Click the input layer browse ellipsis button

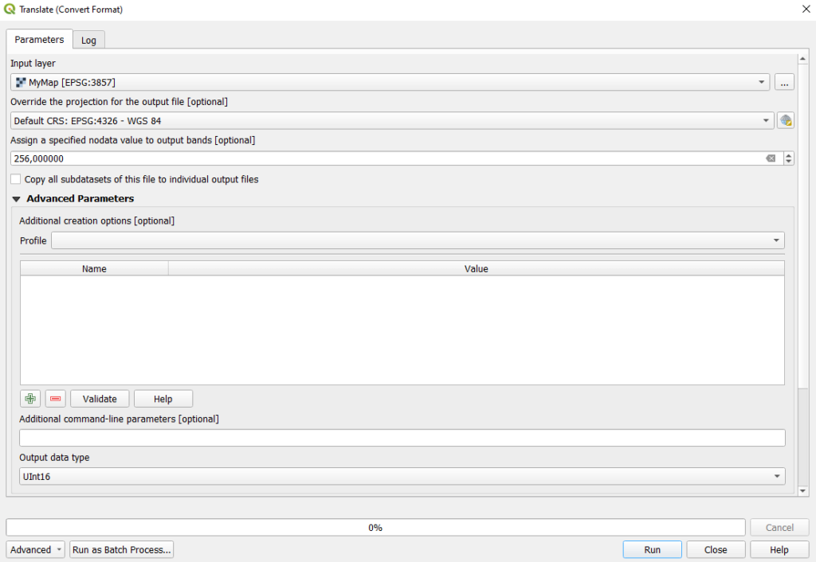tap(784, 82)
